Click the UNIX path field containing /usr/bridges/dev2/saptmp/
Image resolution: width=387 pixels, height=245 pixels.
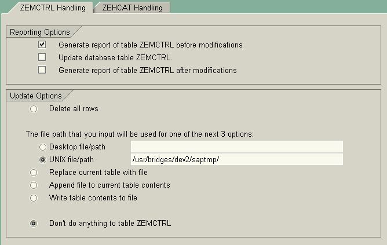tap(236, 159)
